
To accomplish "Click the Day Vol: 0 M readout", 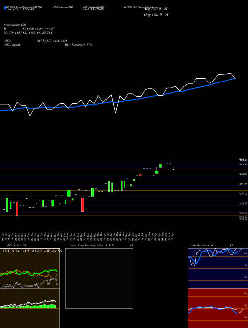I will pyautogui.click(x=156, y=15).
